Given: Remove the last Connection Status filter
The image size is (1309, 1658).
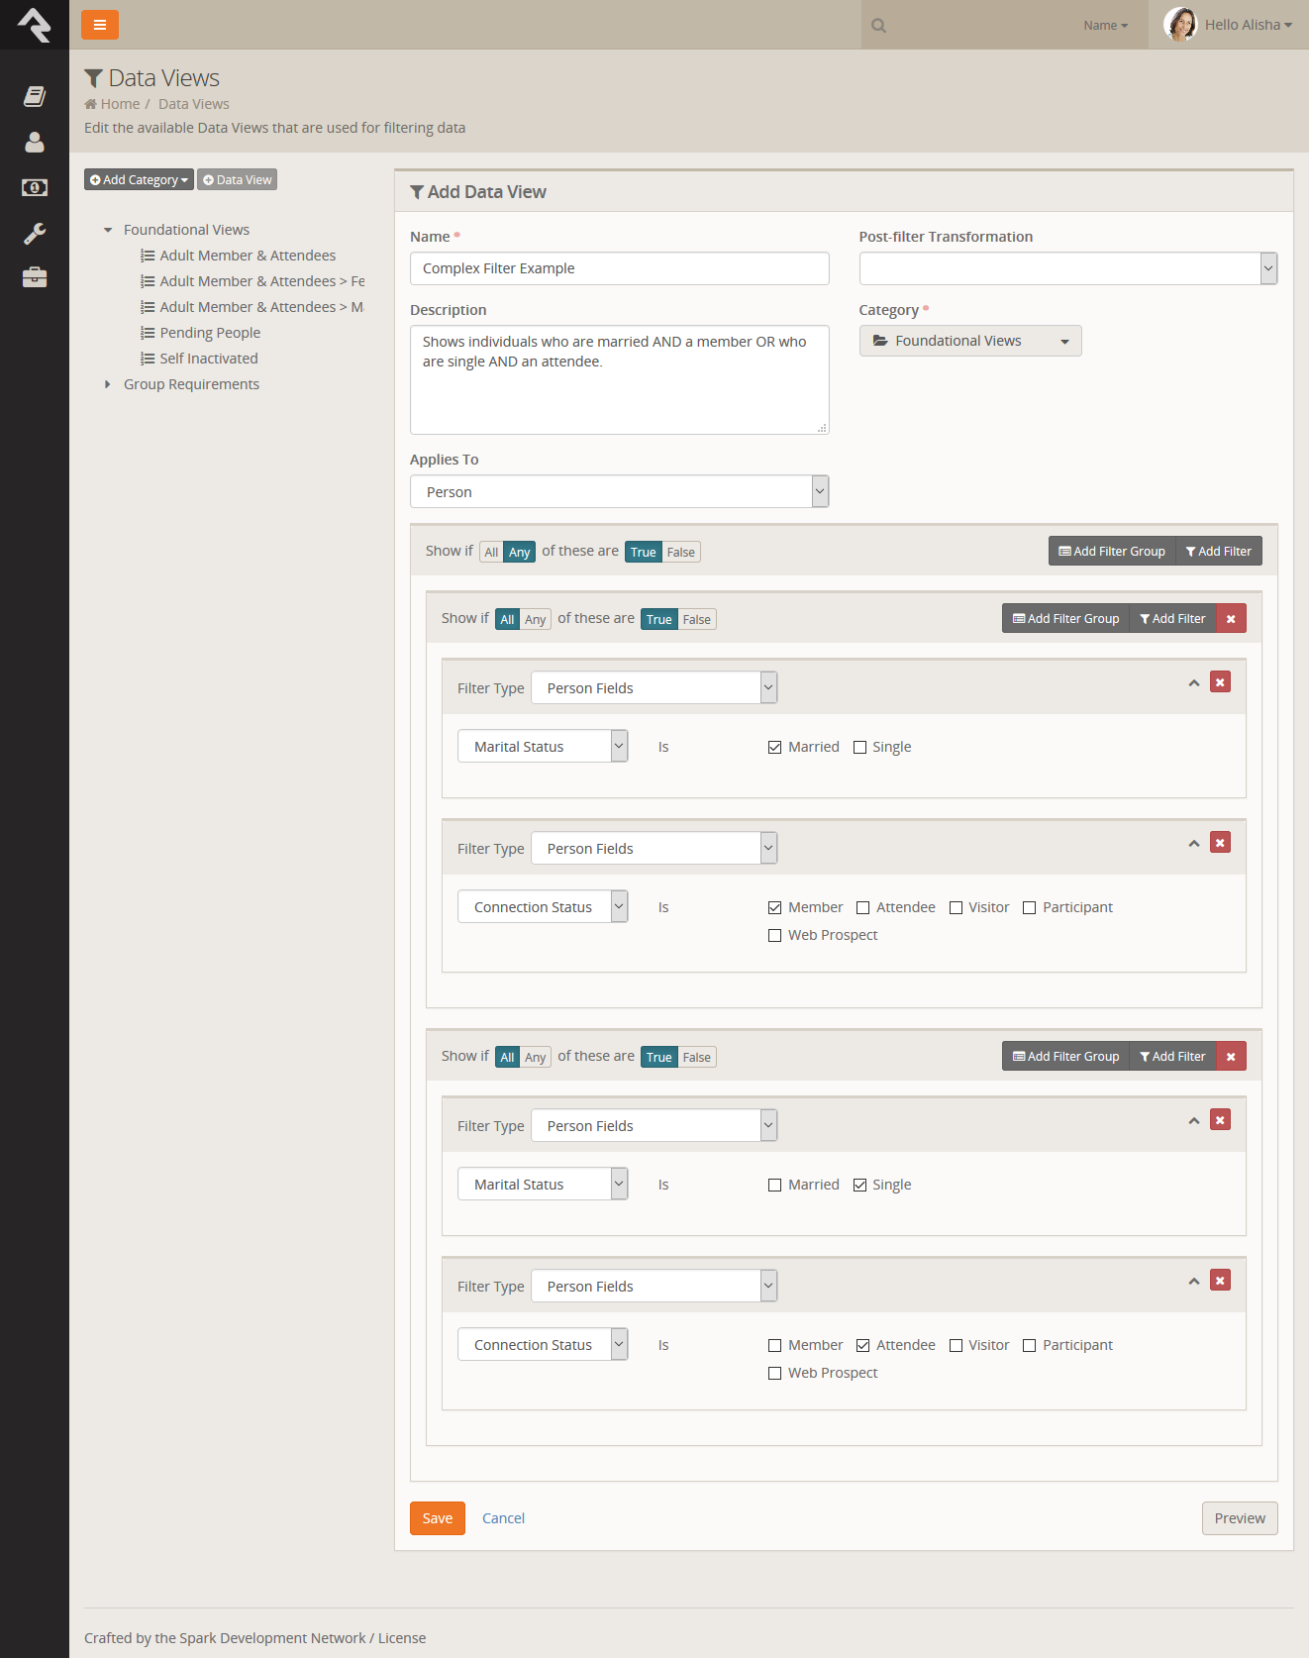Looking at the screenshot, I should pyautogui.click(x=1220, y=1281).
